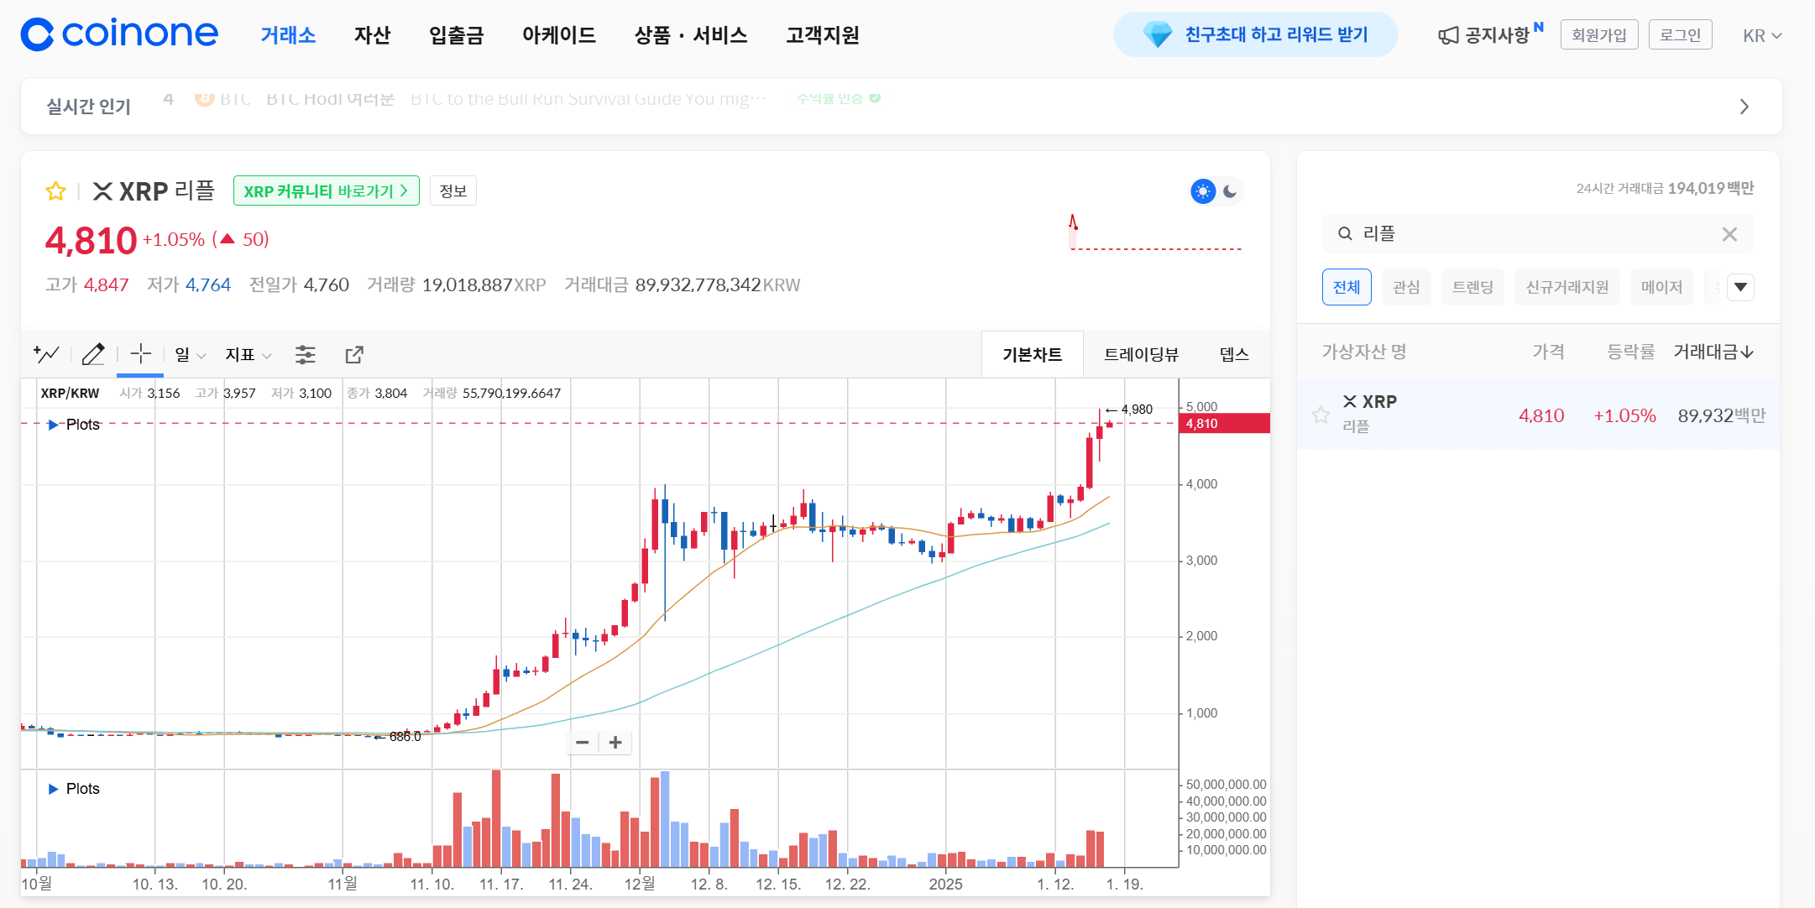This screenshot has height=908, width=1815.
Task: Click the 로그인 button
Action: pos(1680,34)
